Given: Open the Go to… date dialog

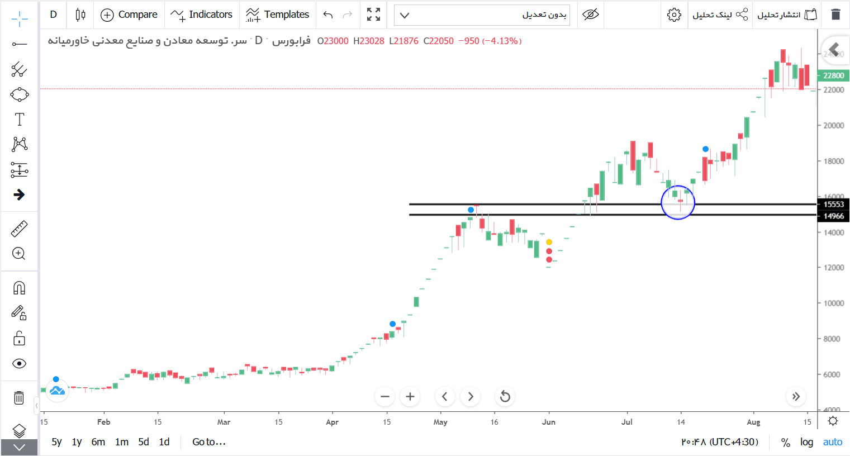Looking at the screenshot, I should coord(209,442).
